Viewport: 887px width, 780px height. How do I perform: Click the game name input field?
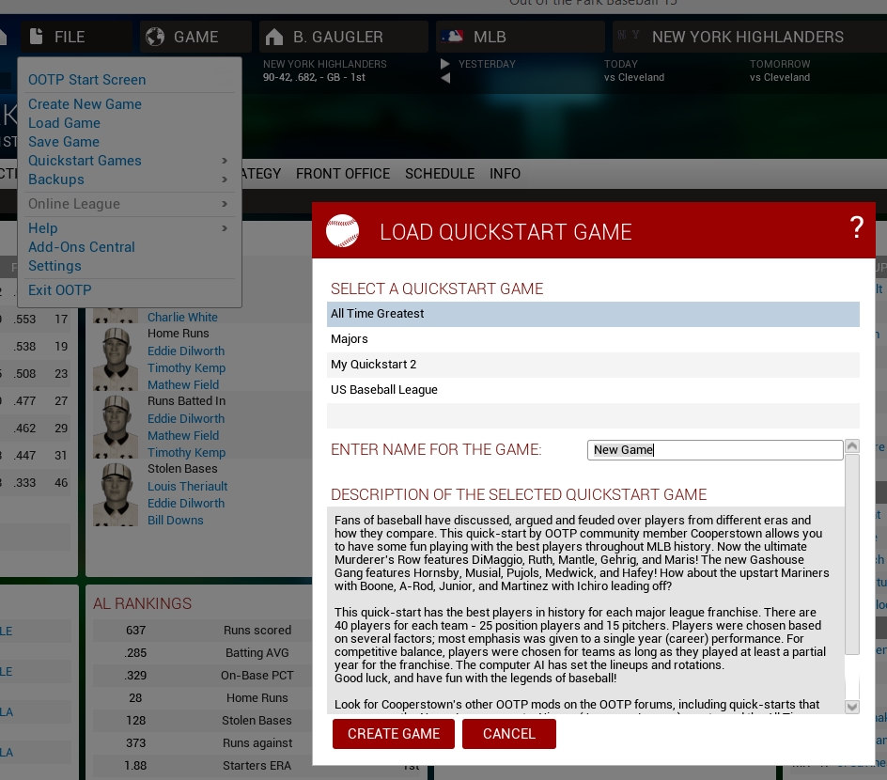[x=715, y=450]
